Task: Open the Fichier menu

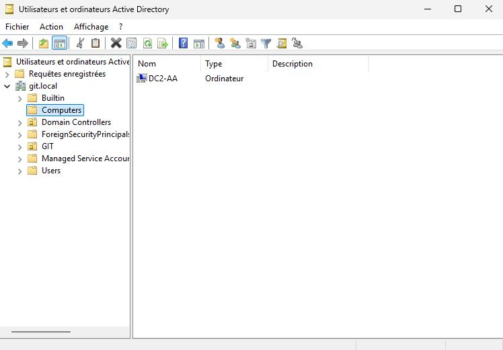Action: (17, 27)
